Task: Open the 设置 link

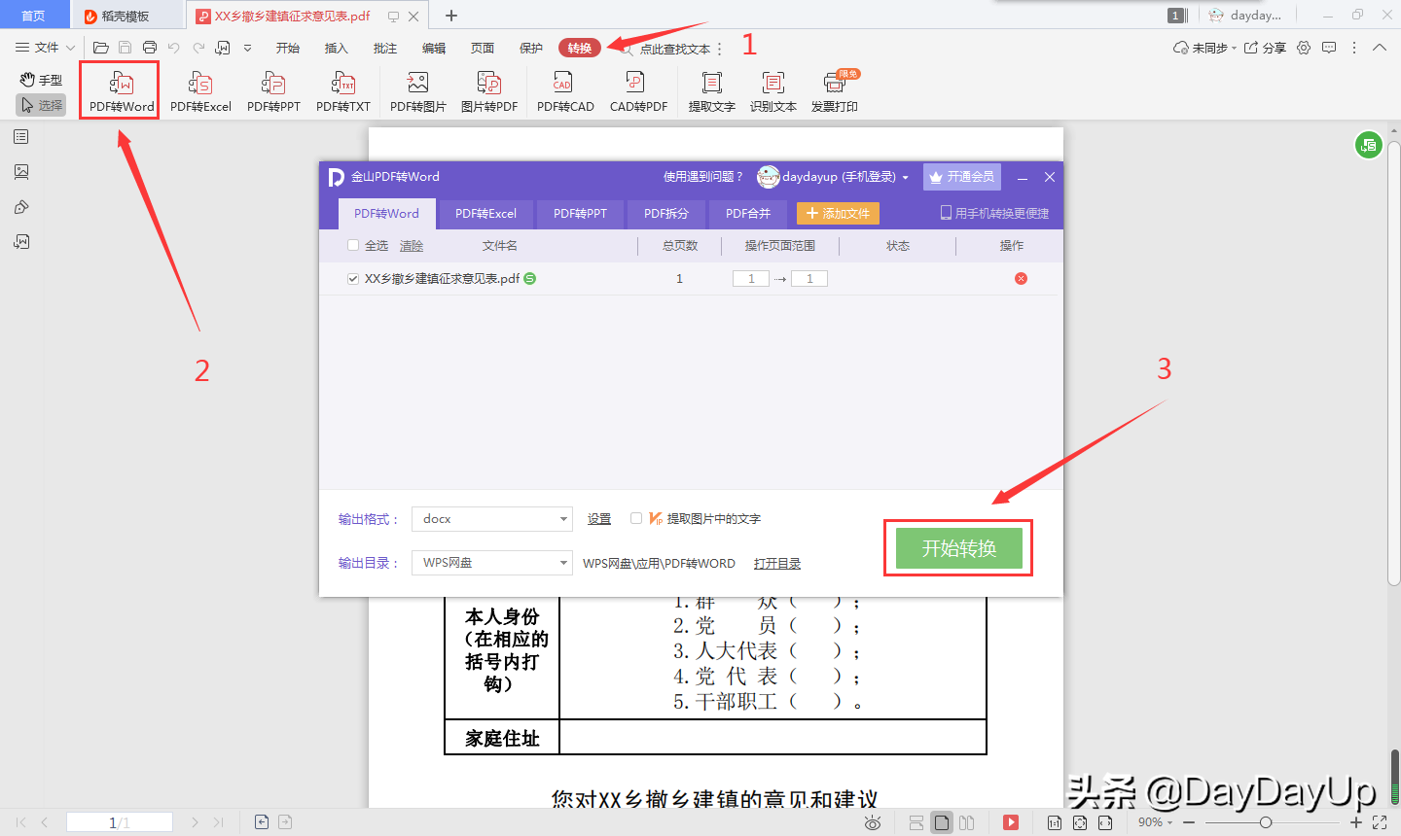Action: click(599, 519)
